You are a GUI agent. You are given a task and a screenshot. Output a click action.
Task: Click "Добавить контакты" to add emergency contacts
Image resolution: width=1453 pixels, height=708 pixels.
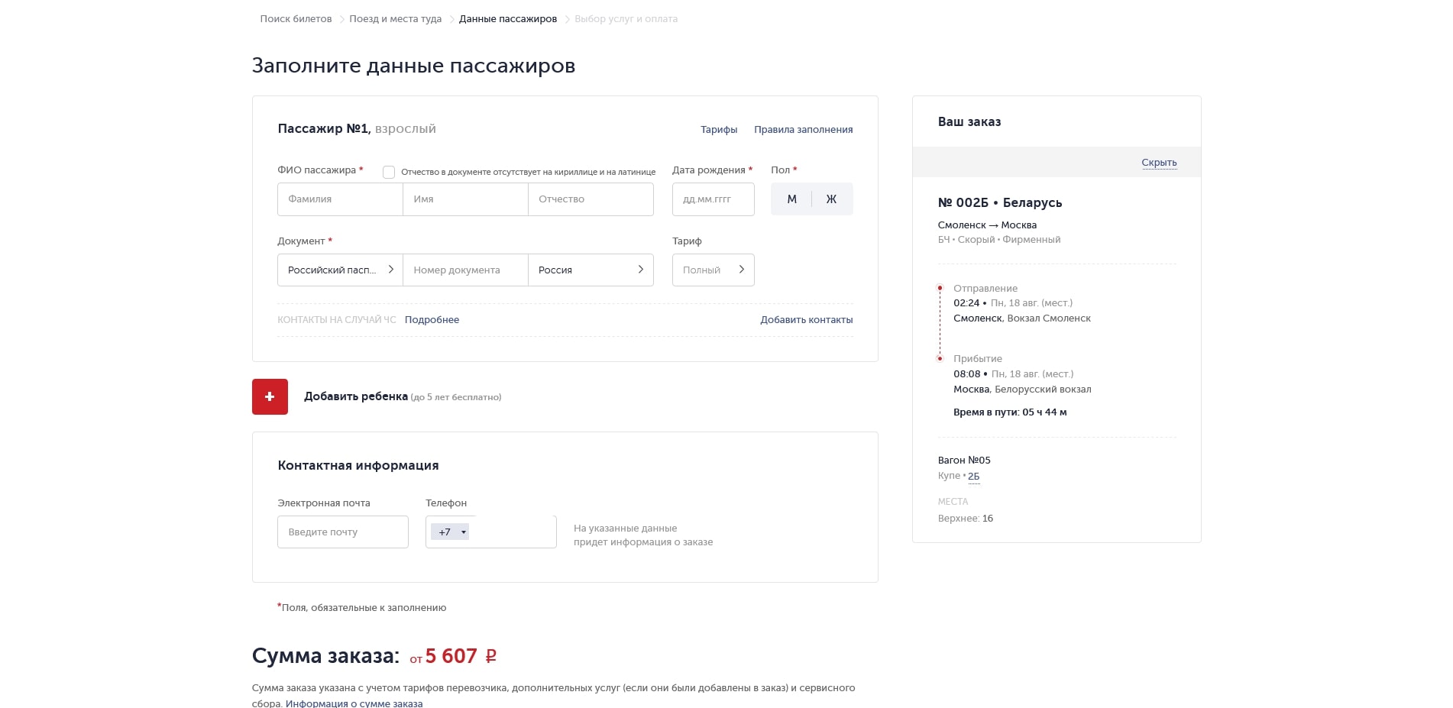pos(807,319)
